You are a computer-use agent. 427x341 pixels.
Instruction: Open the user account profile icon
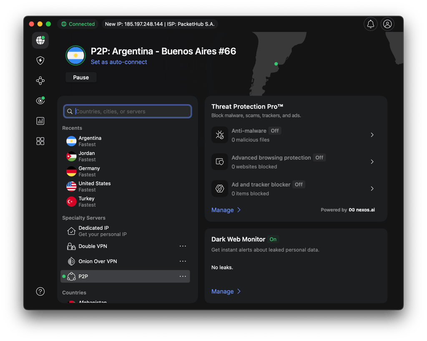pos(387,24)
